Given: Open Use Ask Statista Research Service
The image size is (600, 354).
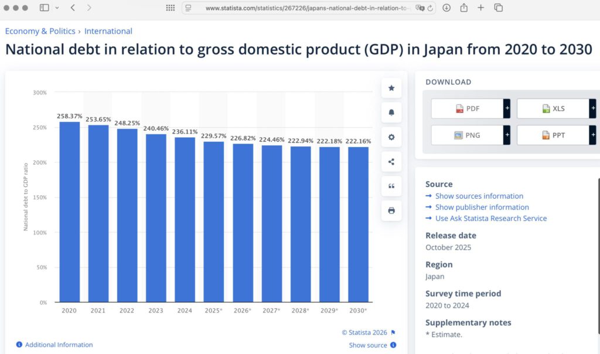Looking at the screenshot, I should [x=490, y=218].
